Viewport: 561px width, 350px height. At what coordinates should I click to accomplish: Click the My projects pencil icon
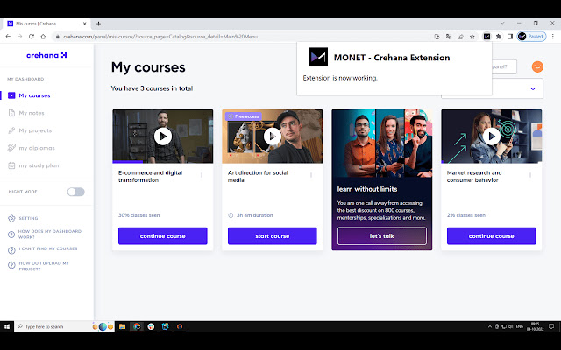pos(11,130)
